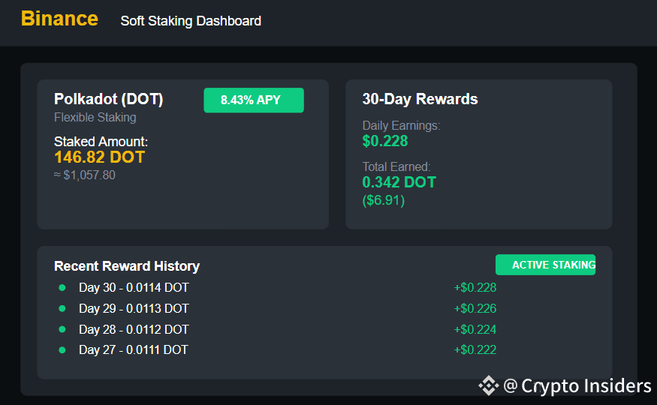Click the green dot beside Day 27
This screenshot has width=657, height=405.
(62, 349)
